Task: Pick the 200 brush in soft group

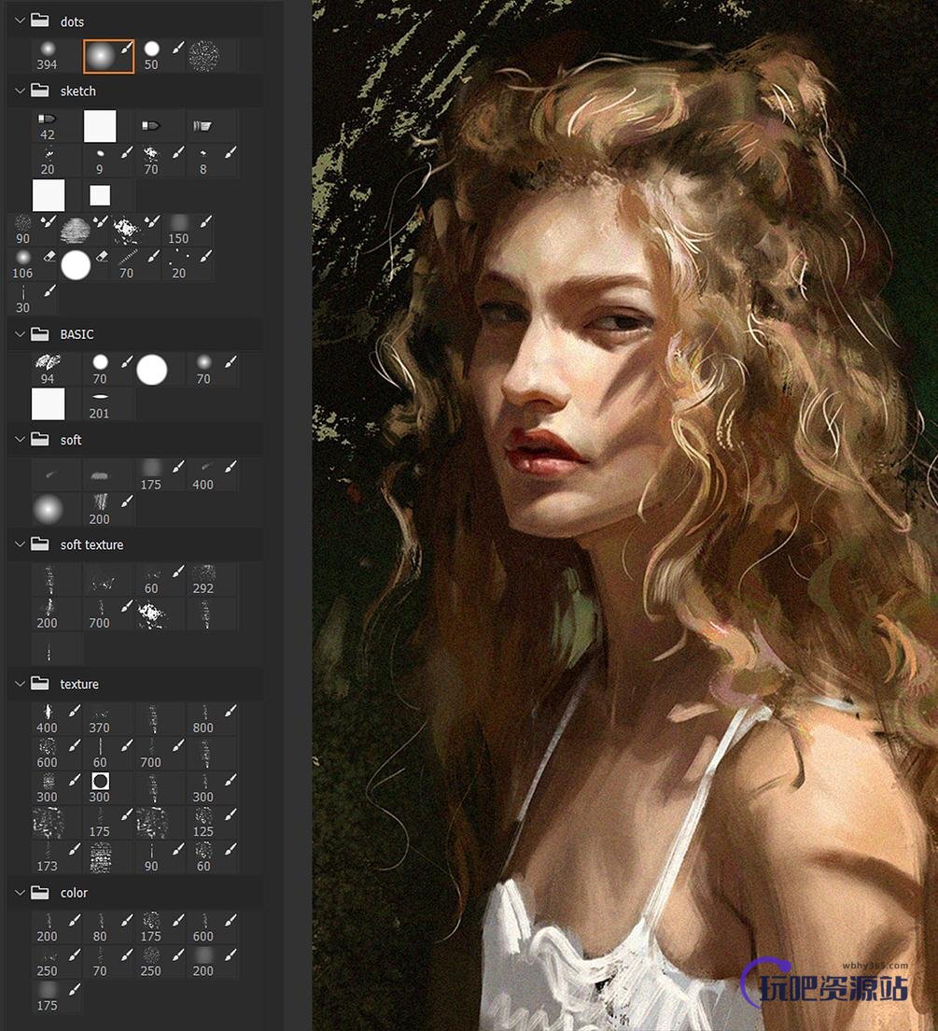Action: click(x=108, y=510)
